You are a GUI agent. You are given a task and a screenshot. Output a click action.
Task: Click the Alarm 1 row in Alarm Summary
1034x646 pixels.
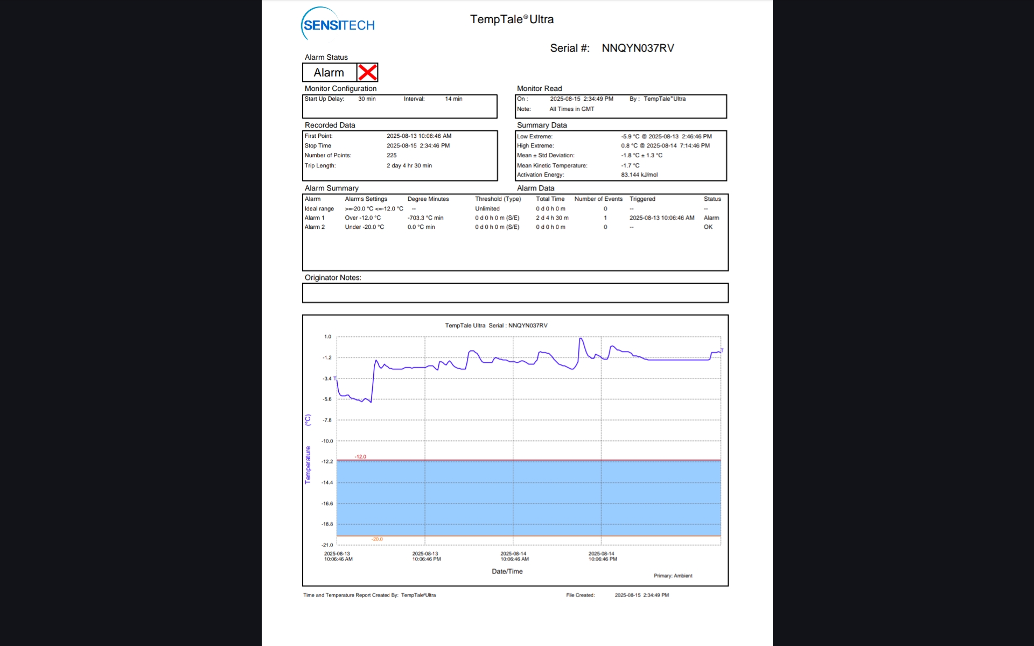point(315,218)
